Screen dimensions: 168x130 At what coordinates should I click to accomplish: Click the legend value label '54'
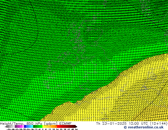click(x=76, y=129)
